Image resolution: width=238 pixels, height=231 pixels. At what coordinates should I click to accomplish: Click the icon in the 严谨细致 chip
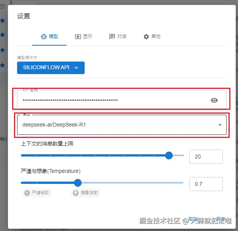point(27,193)
